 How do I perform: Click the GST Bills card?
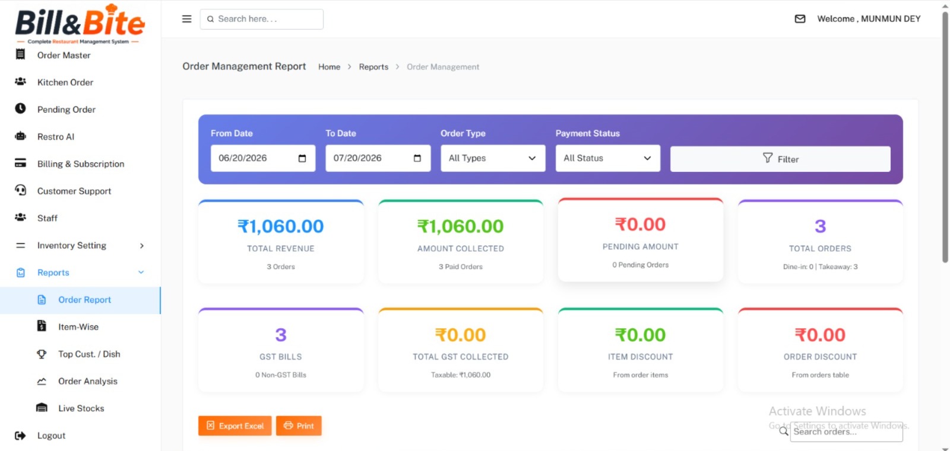coord(281,350)
